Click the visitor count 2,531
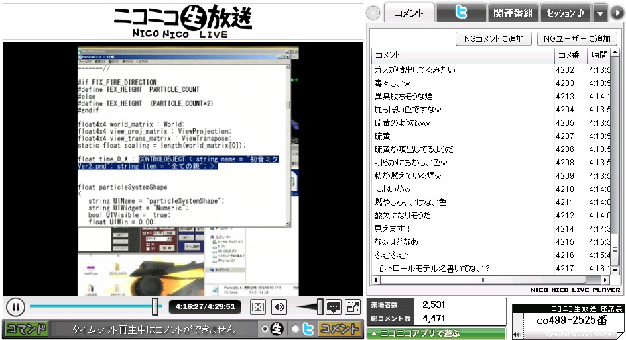Screen dimensions: 626x340 [434, 304]
